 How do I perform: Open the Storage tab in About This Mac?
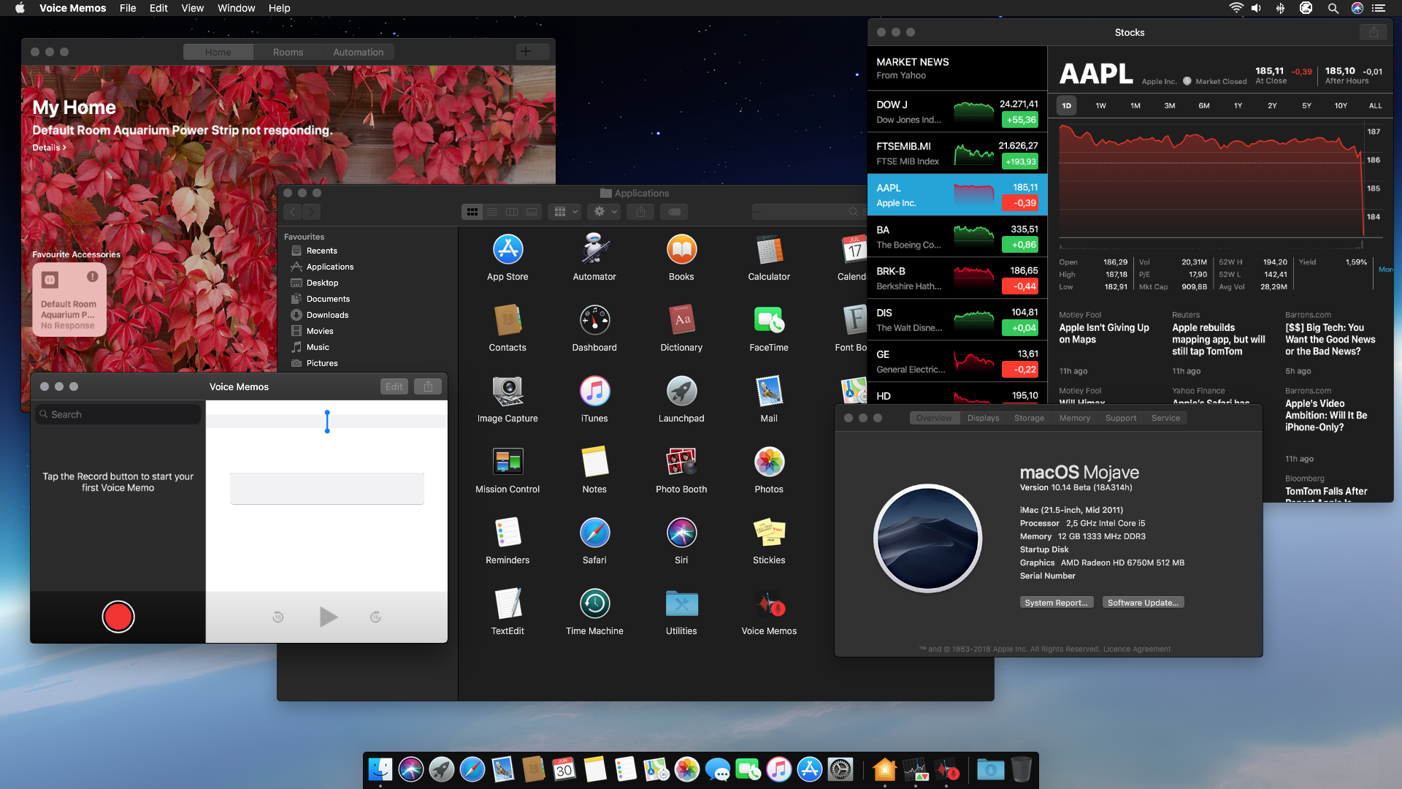click(1029, 418)
